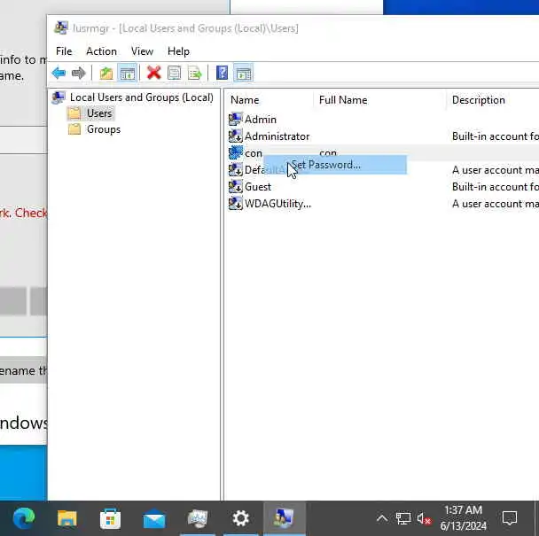This screenshot has width=539, height=536.
Task: Open Mail app from taskbar
Action: (153, 519)
